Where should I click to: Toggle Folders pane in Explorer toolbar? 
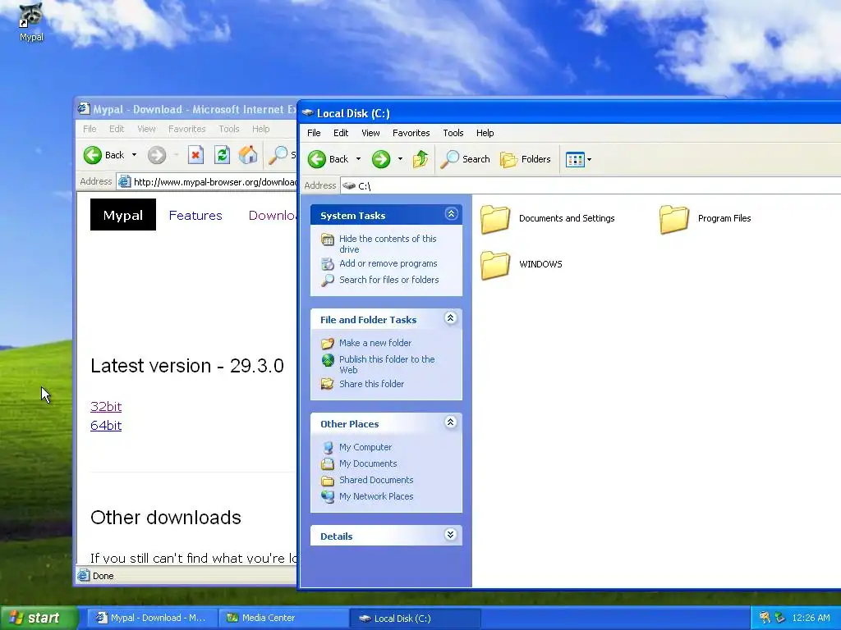pyautogui.click(x=525, y=159)
